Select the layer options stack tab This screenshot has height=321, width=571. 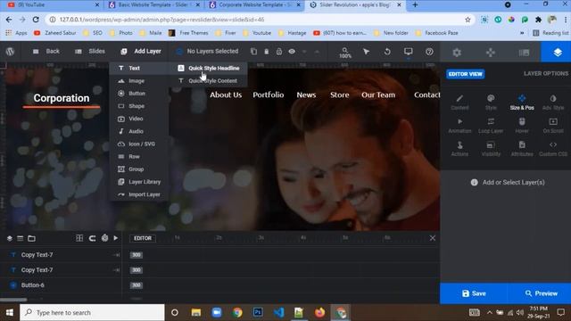557,52
